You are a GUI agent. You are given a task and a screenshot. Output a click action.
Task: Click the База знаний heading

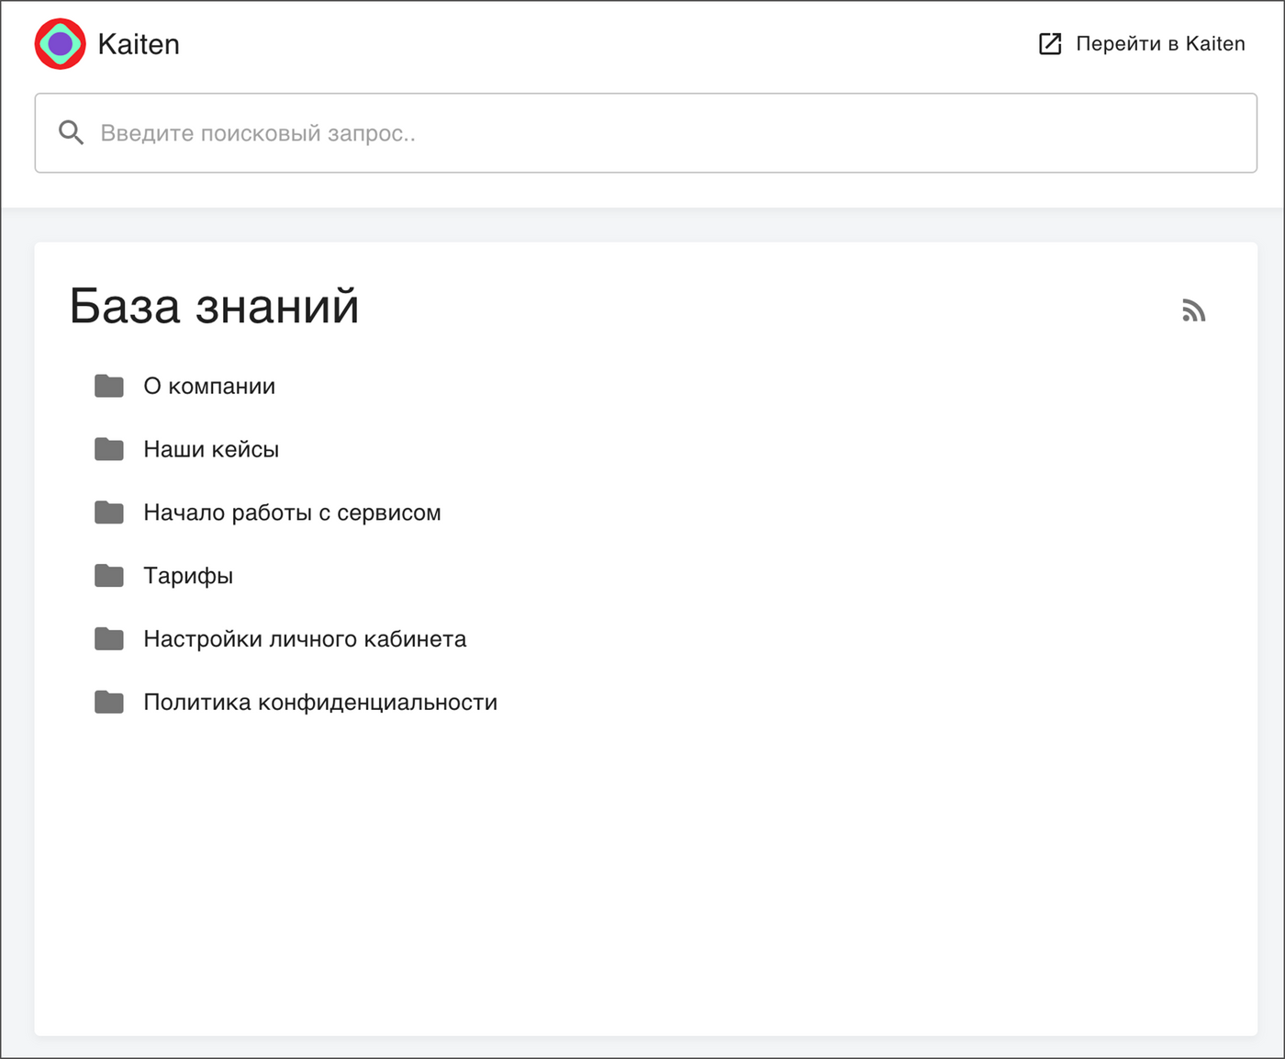click(x=215, y=306)
